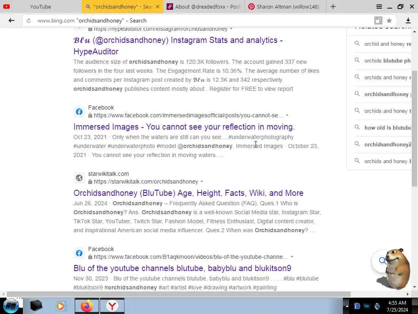Open facebook.com immersedimagesofficial URL link
418x314 pixels.
[188, 115]
